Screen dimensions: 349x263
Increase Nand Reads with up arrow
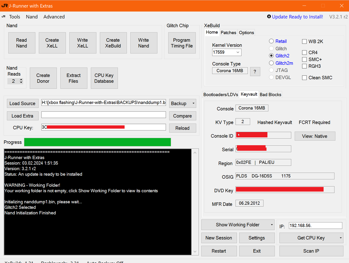point(21,80)
